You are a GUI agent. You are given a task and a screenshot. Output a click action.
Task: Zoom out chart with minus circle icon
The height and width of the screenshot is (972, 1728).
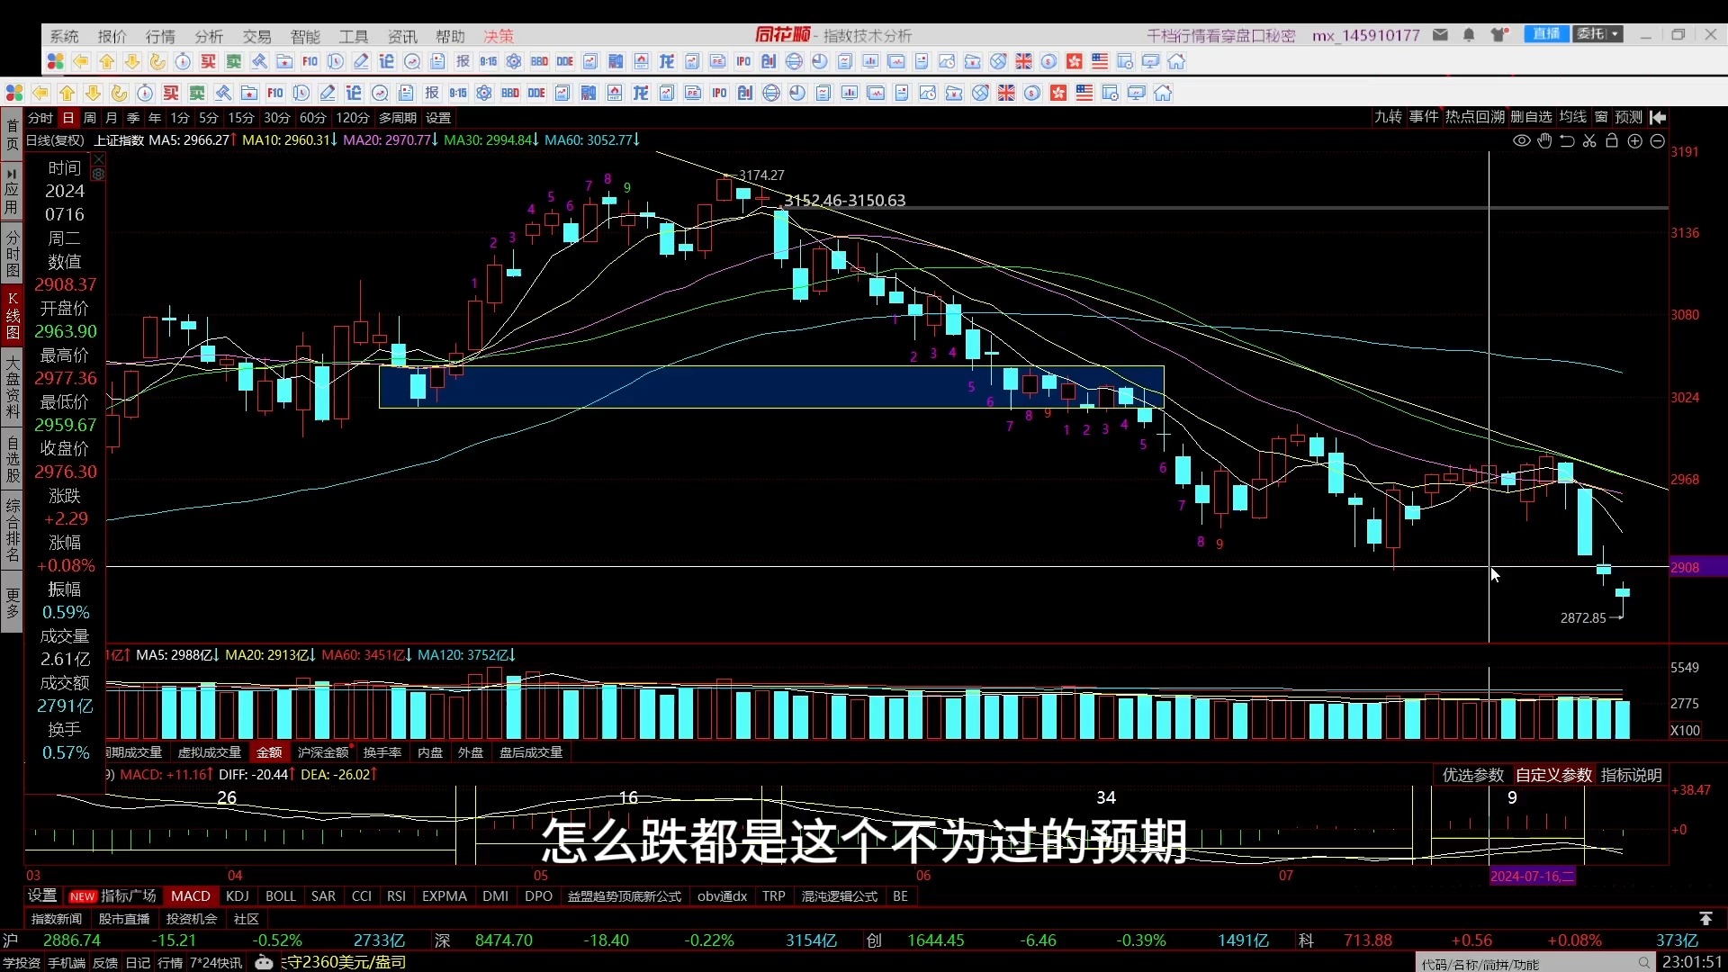point(1658,140)
